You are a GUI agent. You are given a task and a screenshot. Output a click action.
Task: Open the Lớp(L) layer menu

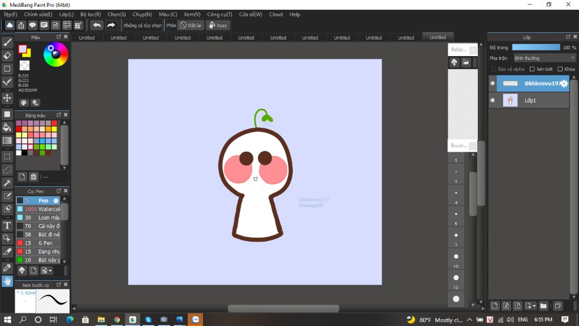pyautogui.click(x=67, y=14)
